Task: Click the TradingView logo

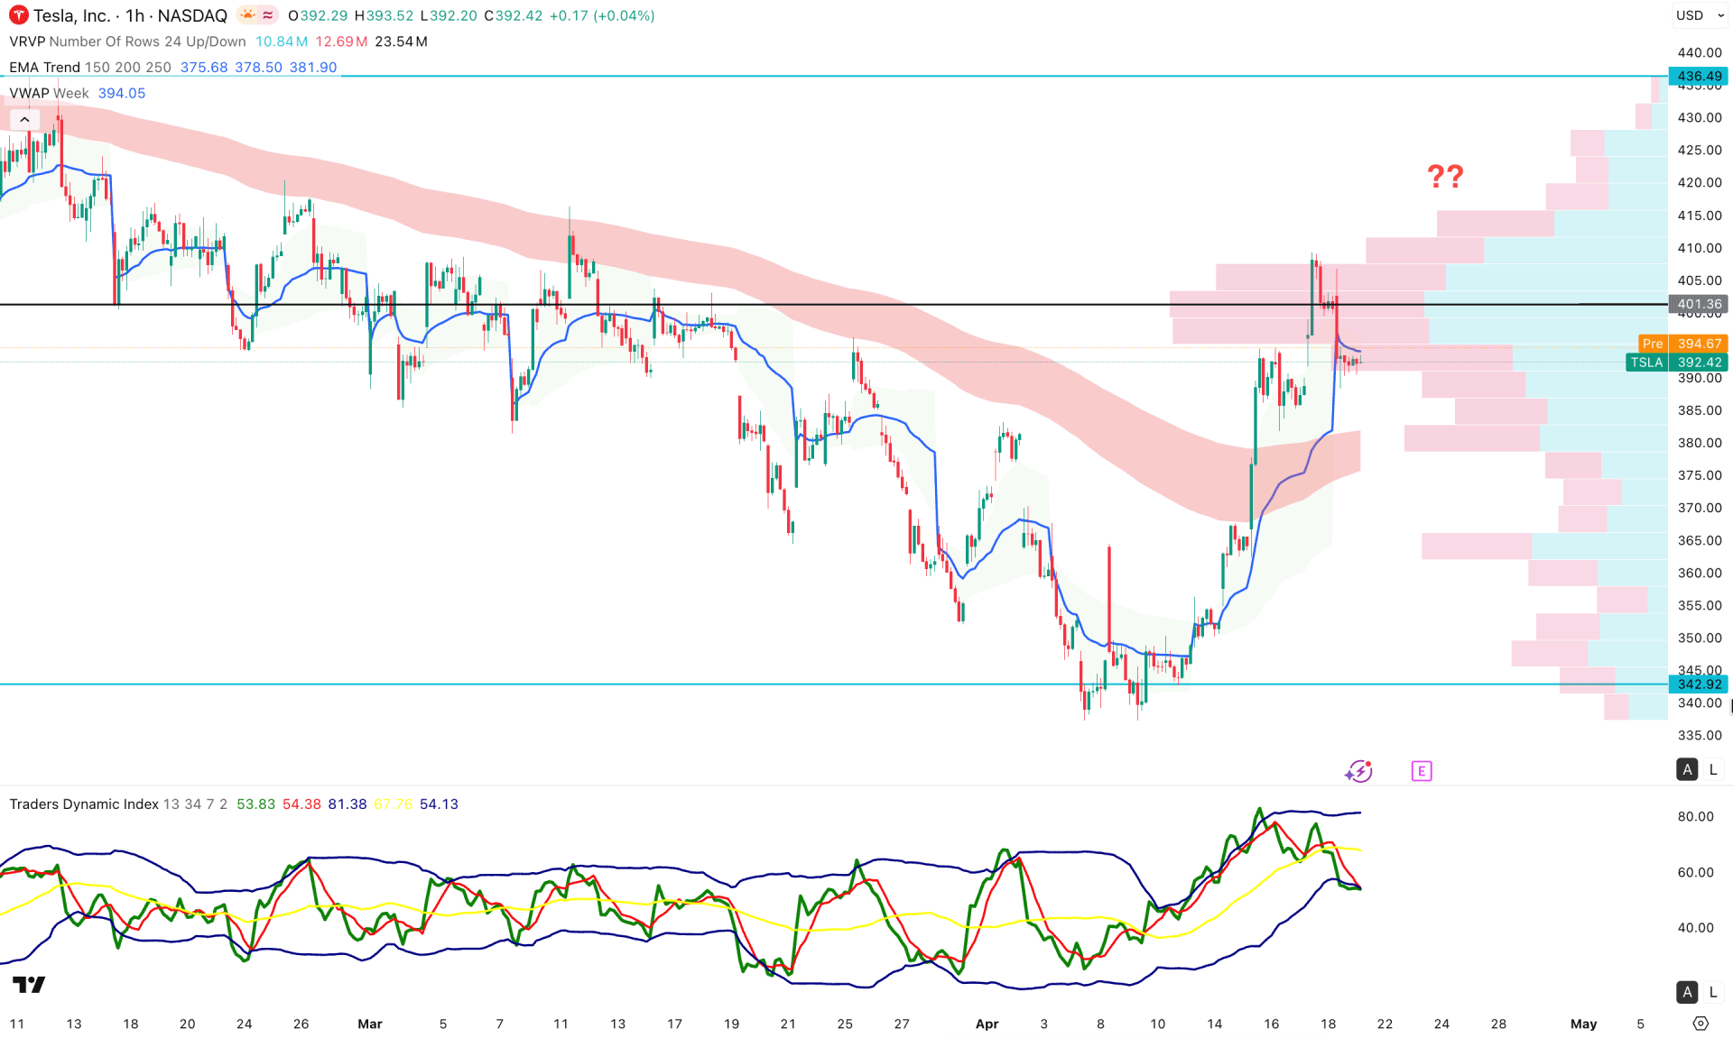Action: 29,984
